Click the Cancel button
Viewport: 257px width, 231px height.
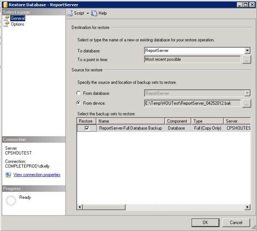point(236,222)
